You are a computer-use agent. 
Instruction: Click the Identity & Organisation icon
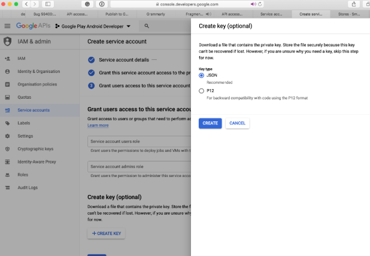[8, 71]
